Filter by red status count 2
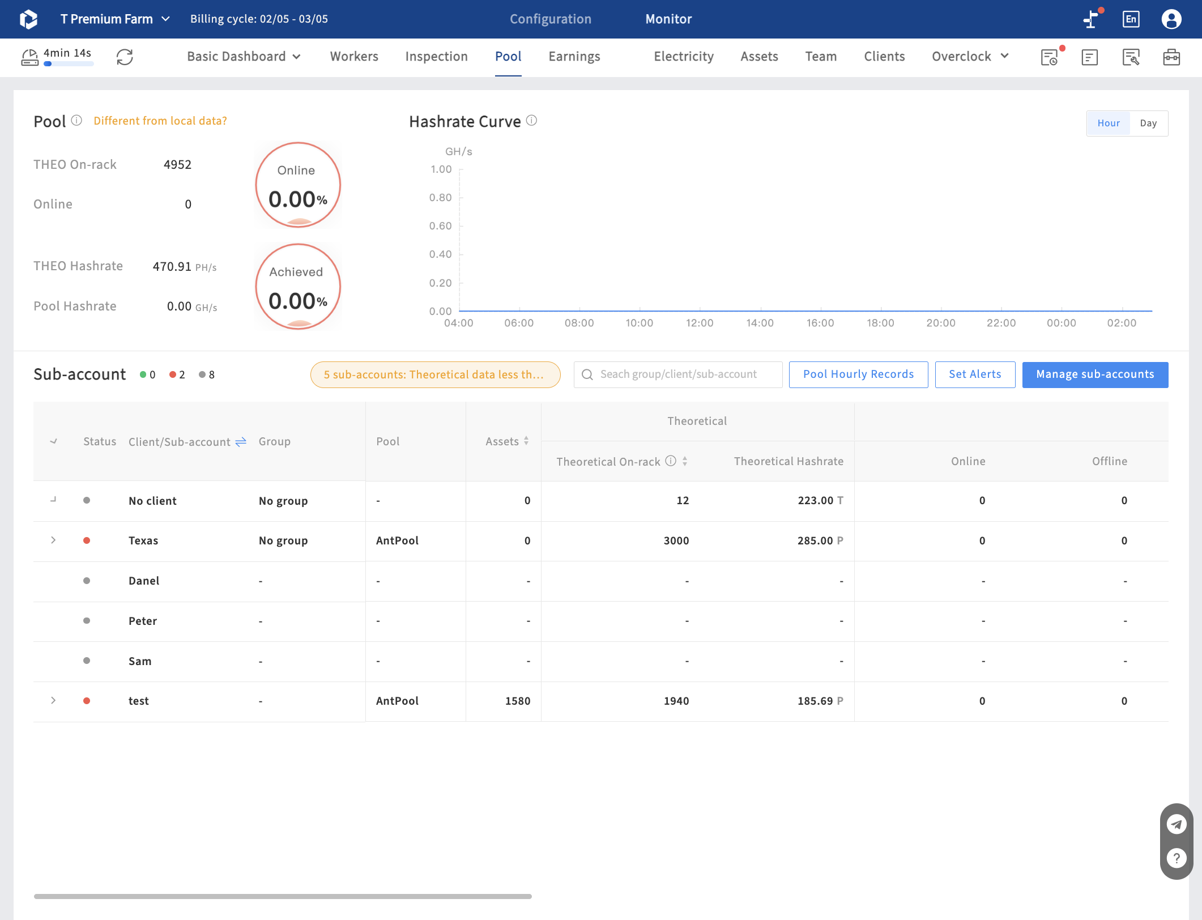The image size is (1202, 920). (x=177, y=374)
